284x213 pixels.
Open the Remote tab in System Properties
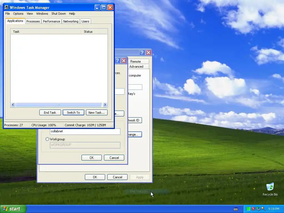point(138,61)
